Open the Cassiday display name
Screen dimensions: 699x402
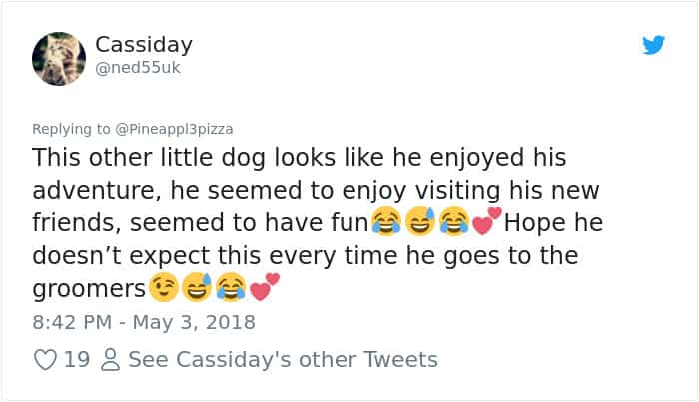(144, 45)
